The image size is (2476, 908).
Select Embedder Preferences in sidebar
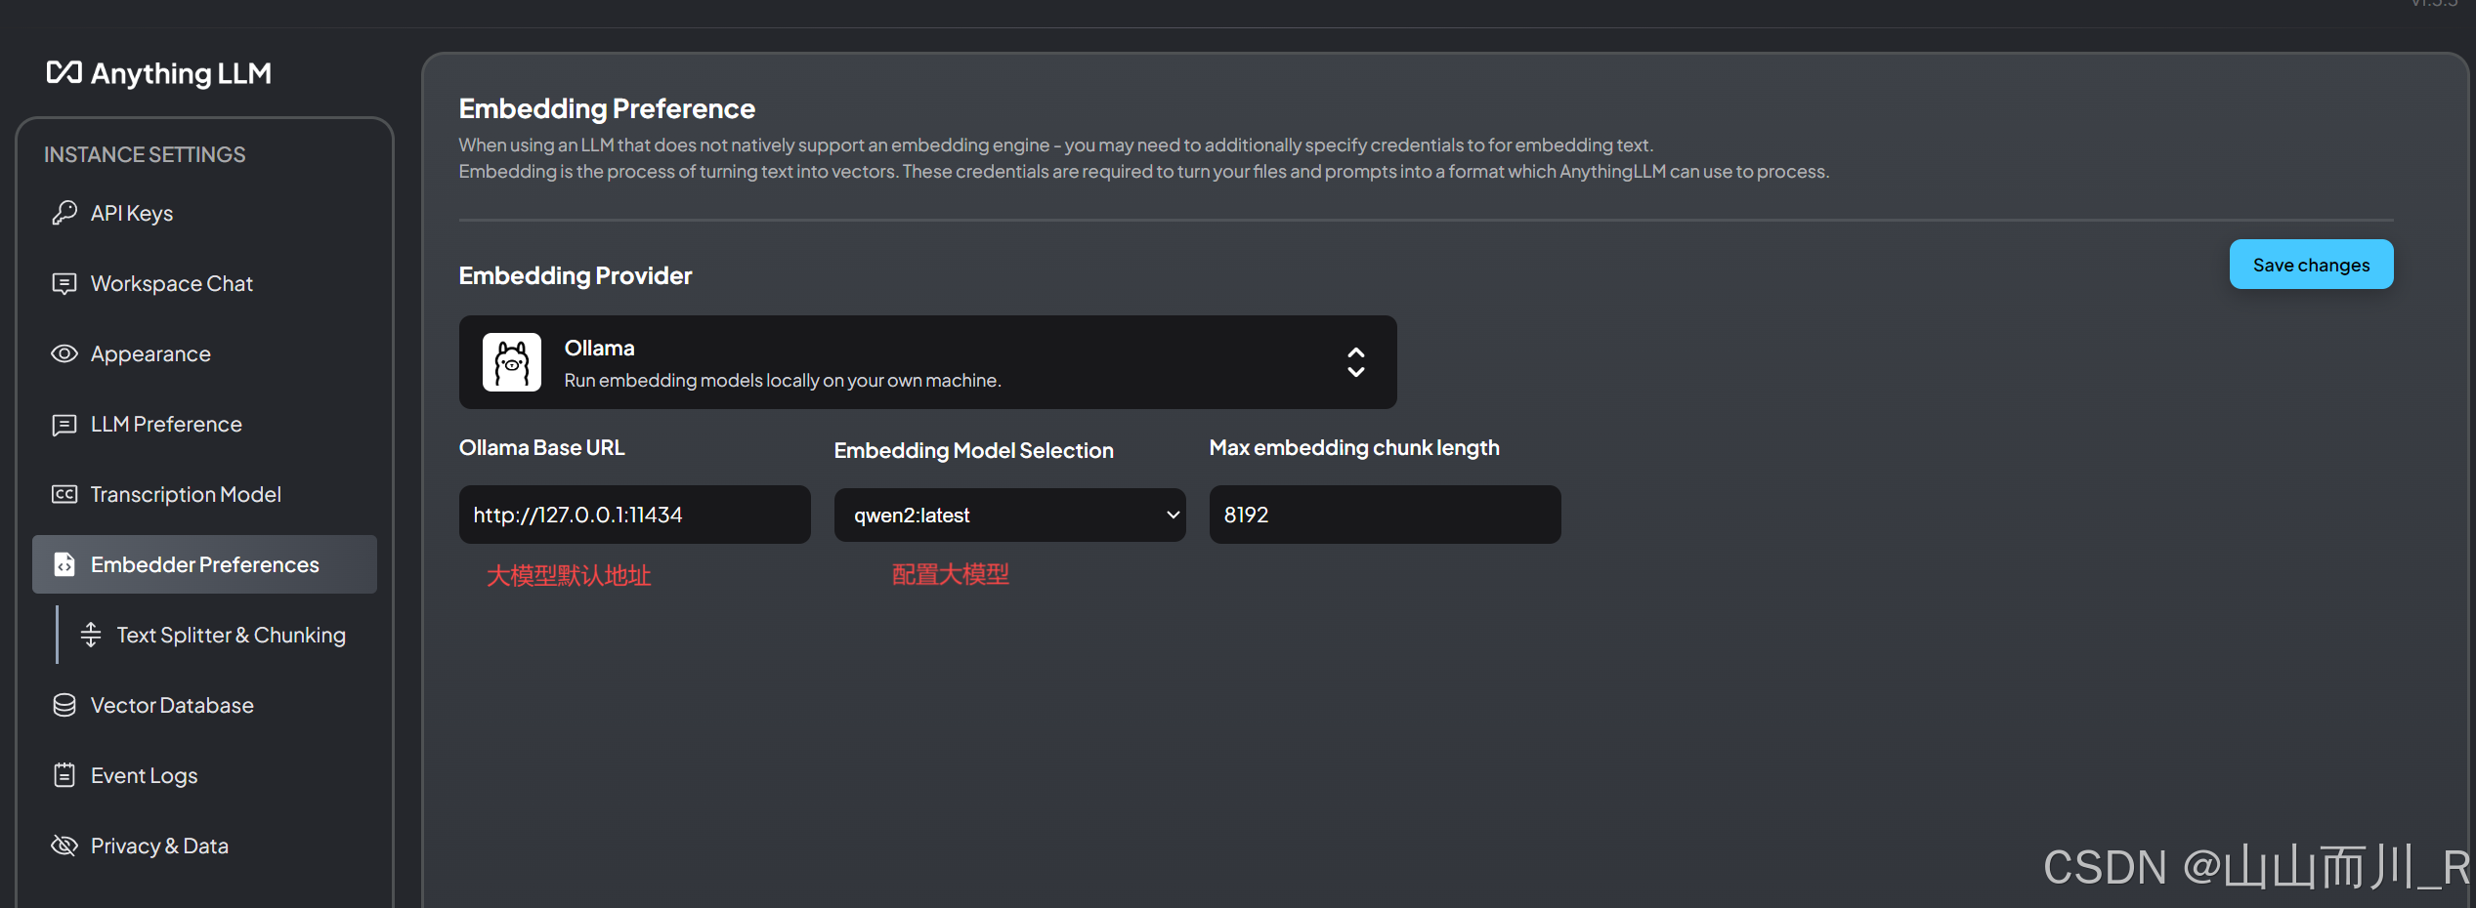coord(204,564)
